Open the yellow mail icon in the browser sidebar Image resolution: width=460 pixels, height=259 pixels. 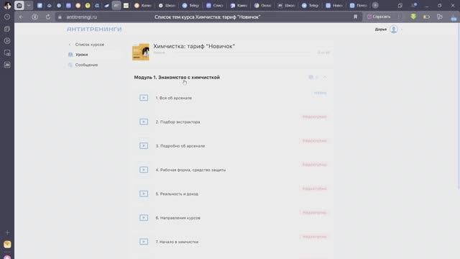(7, 245)
